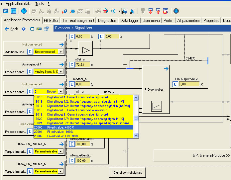Click the blue diamond info icon near Back

[24, 29]
